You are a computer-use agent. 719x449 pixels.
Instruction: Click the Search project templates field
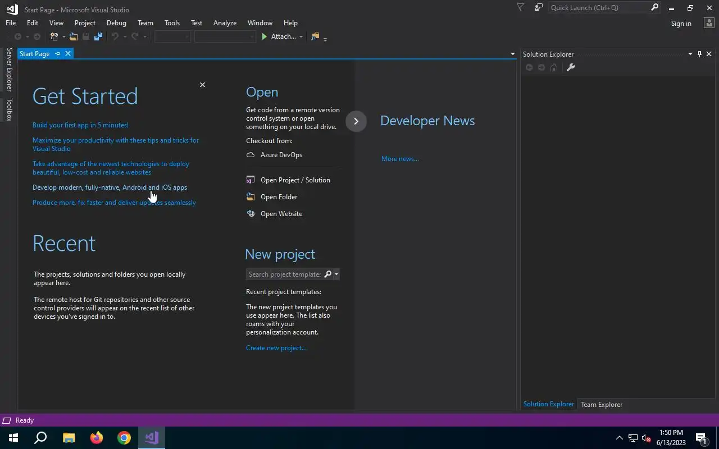(x=285, y=274)
